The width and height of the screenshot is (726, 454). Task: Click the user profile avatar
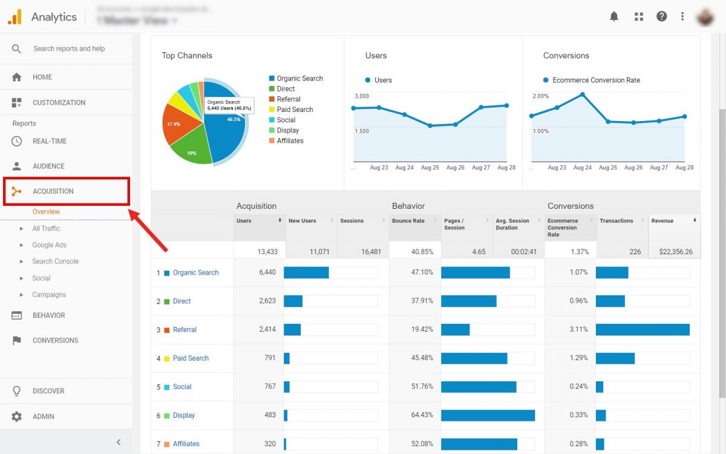click(x=705, y=16)
